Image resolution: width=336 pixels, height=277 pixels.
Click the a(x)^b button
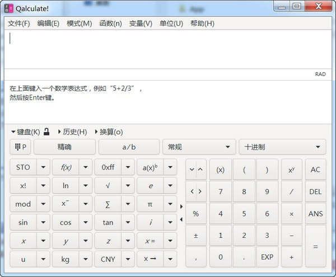pyautogui.click(x=150, y=167)
